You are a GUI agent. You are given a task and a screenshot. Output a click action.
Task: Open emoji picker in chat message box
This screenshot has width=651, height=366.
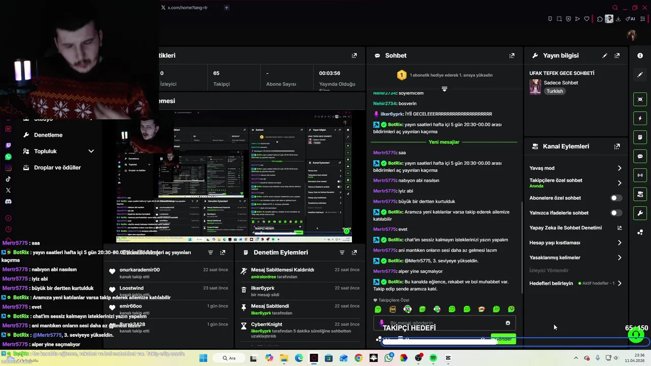(508, 323)
